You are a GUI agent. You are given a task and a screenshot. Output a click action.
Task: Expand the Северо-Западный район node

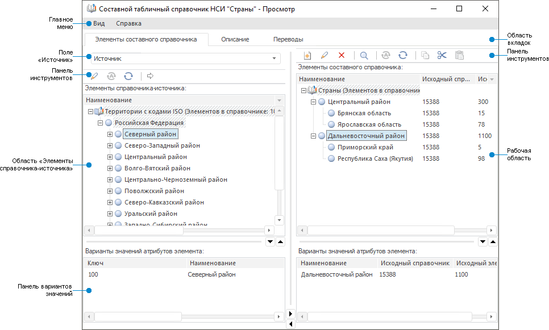110,146
